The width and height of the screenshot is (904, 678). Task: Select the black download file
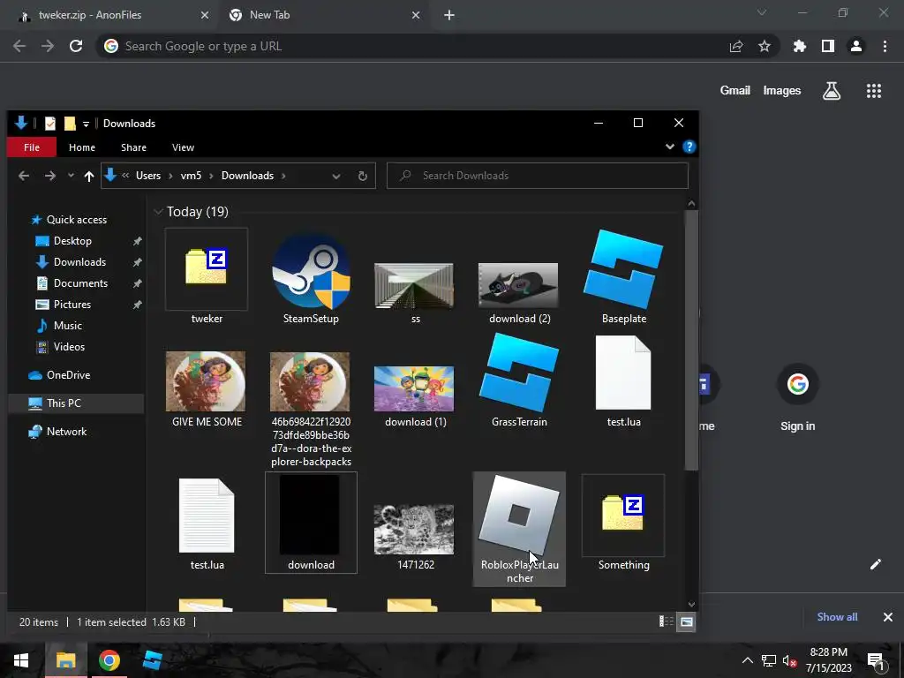tap(311, 524)
